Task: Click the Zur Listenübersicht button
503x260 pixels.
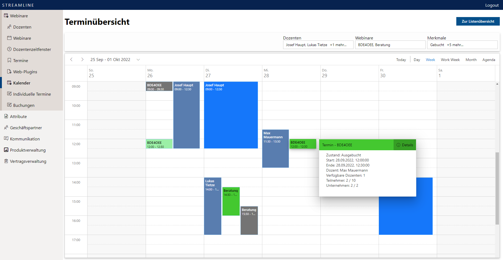Action: [478, 21]
